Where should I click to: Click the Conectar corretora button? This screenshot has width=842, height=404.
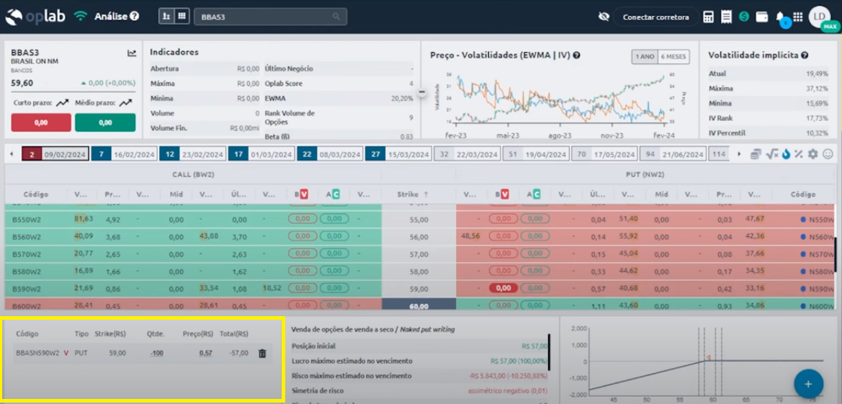pos(655,17)
